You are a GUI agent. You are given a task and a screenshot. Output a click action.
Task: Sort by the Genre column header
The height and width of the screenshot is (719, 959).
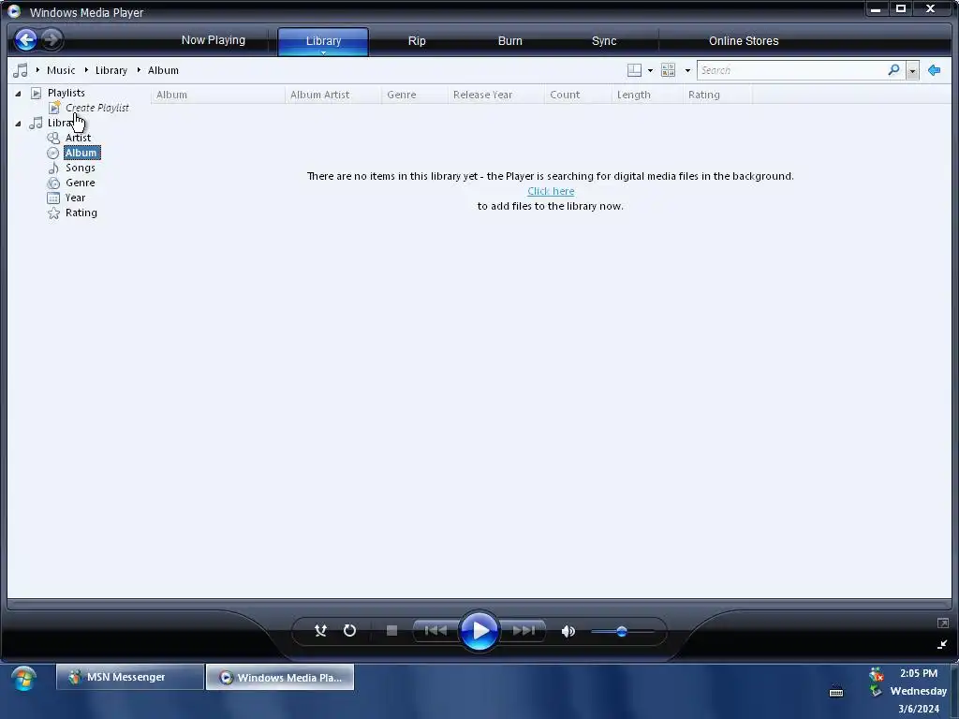(x=415, y=95)
